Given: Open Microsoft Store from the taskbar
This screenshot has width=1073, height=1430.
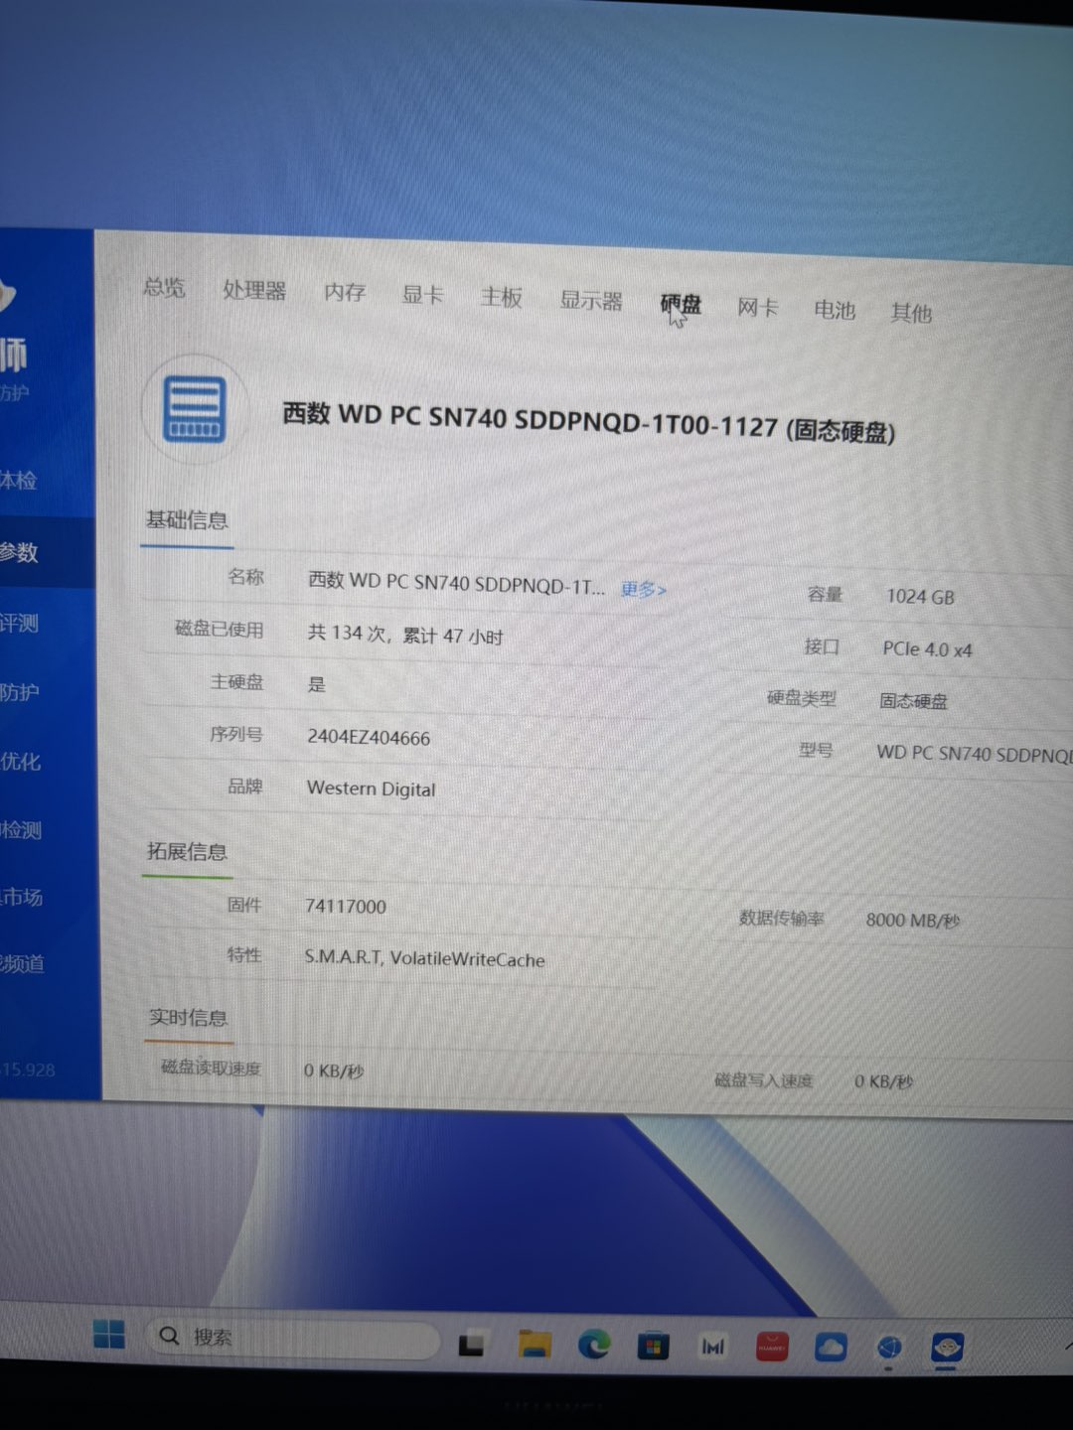Looking at the screenshot, I should [x=653, y=1347].
